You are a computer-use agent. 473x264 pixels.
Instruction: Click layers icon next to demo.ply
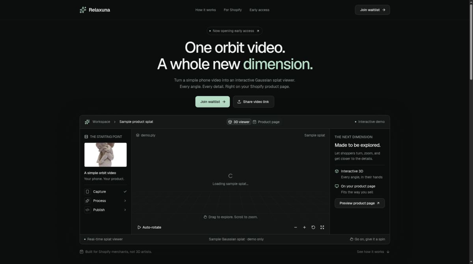point(138,135)
